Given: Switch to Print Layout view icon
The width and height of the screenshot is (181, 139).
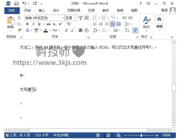Looking at the screenshot, I should pos(108,135).
